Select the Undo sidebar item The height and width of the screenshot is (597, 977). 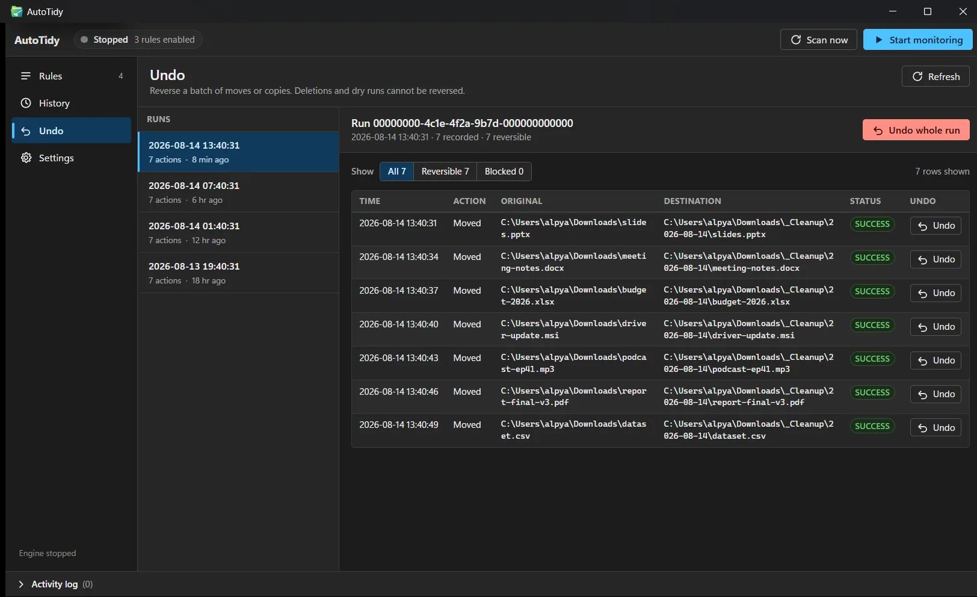pos(72,131)
